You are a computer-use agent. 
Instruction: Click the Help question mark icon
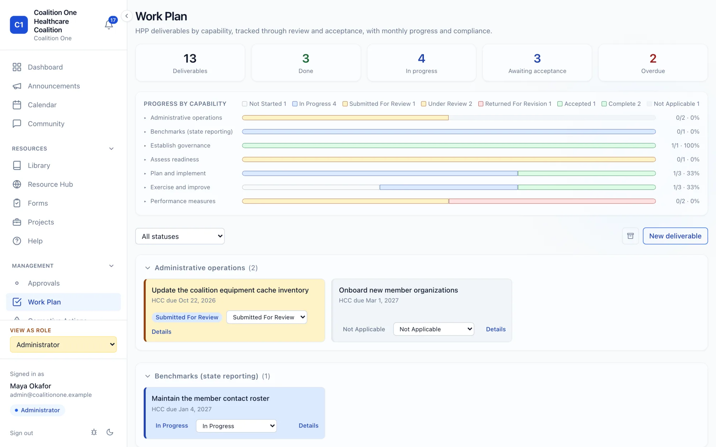pyautogui.click(x=17, y=241)
